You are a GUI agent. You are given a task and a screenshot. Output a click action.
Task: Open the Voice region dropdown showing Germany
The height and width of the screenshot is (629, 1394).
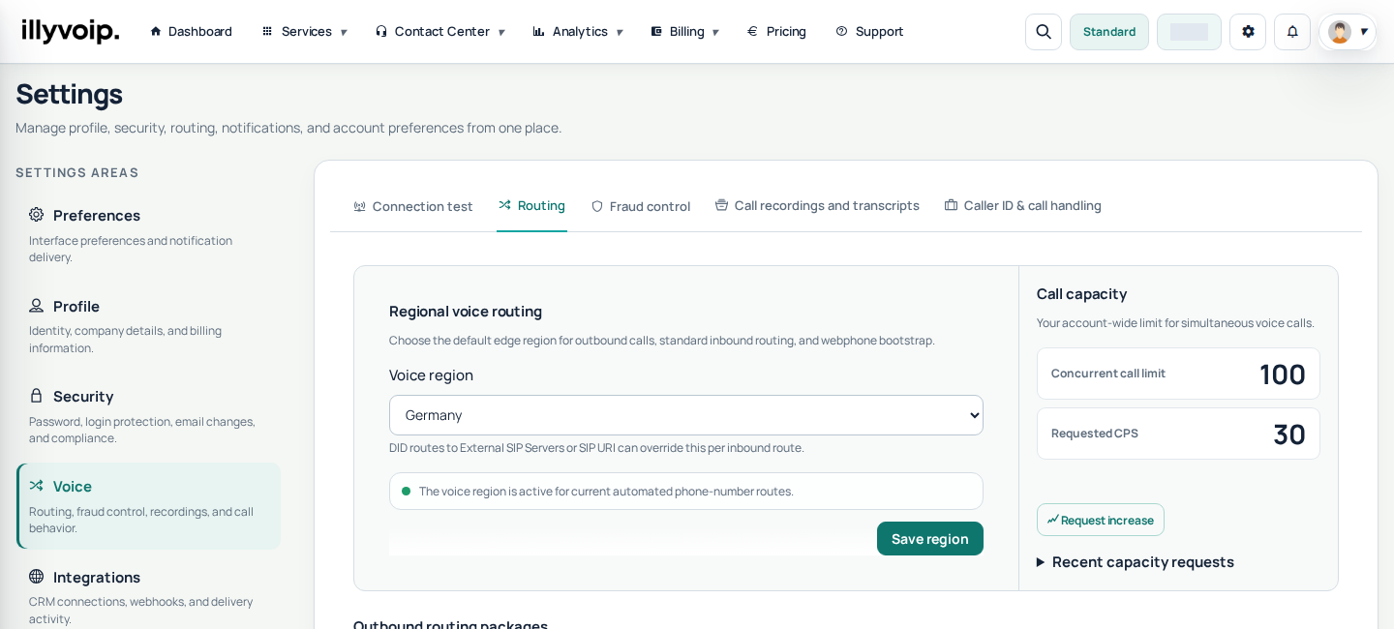point(686,415)
